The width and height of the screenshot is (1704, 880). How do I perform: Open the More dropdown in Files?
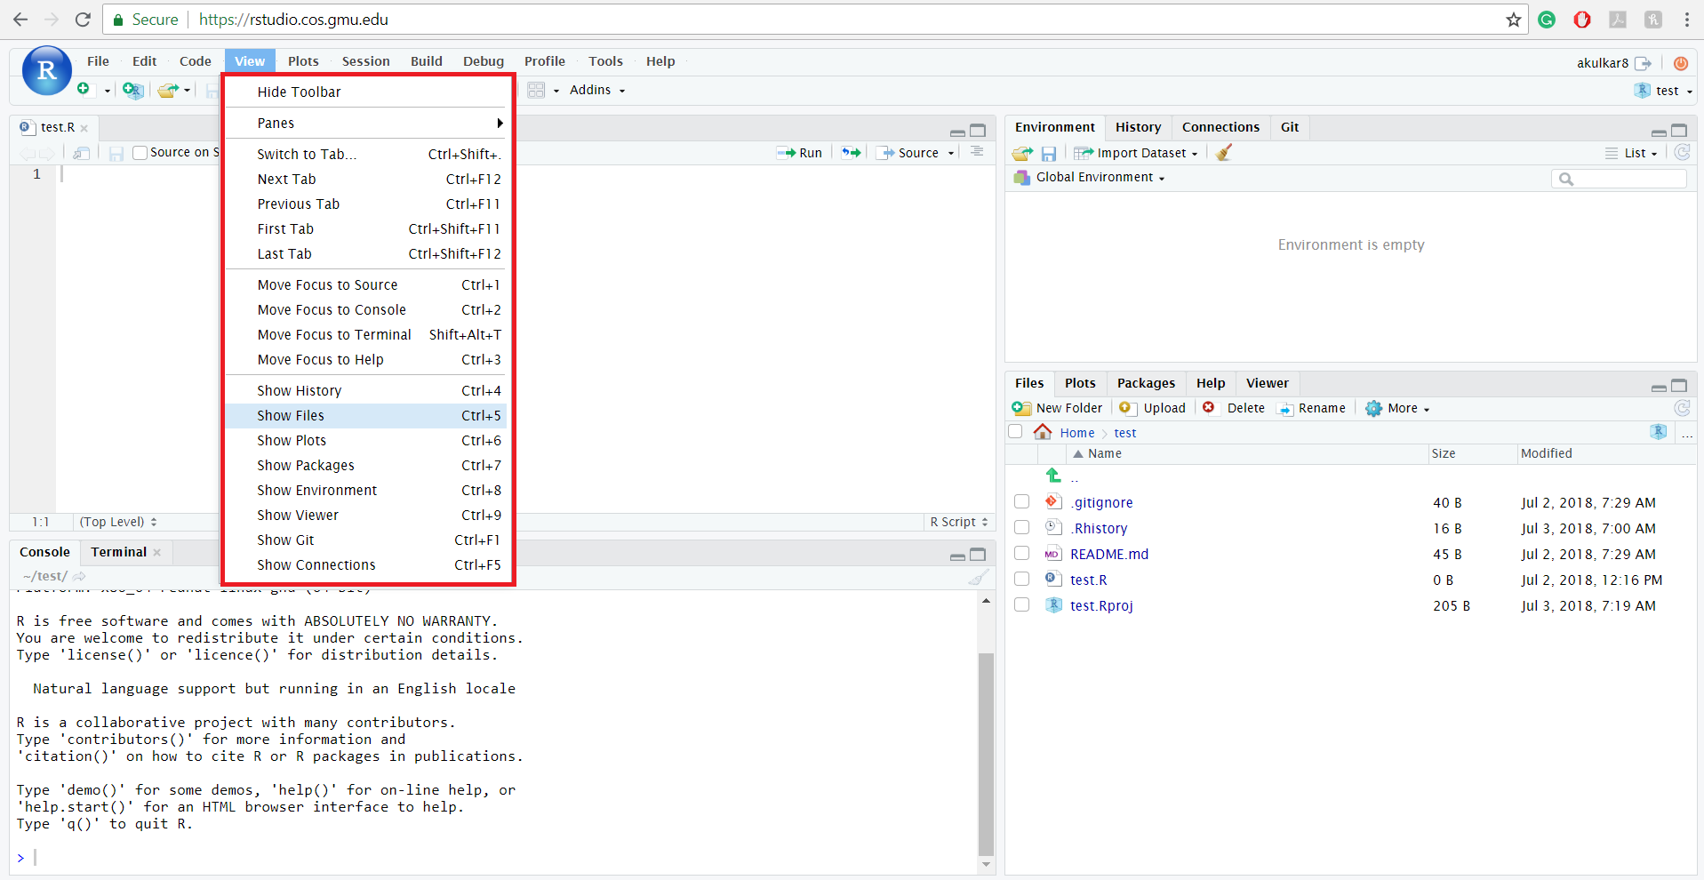[1397, 408]
